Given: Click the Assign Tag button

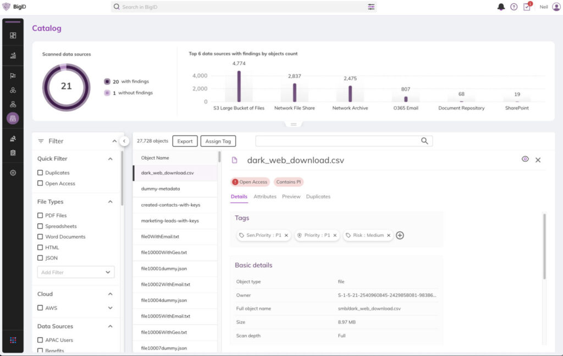Looking at the screenshot, I should coord(218,141).
